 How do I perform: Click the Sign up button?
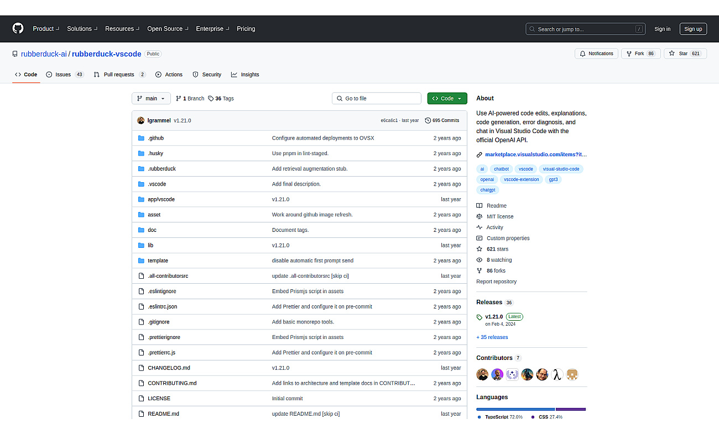(693, 29)
